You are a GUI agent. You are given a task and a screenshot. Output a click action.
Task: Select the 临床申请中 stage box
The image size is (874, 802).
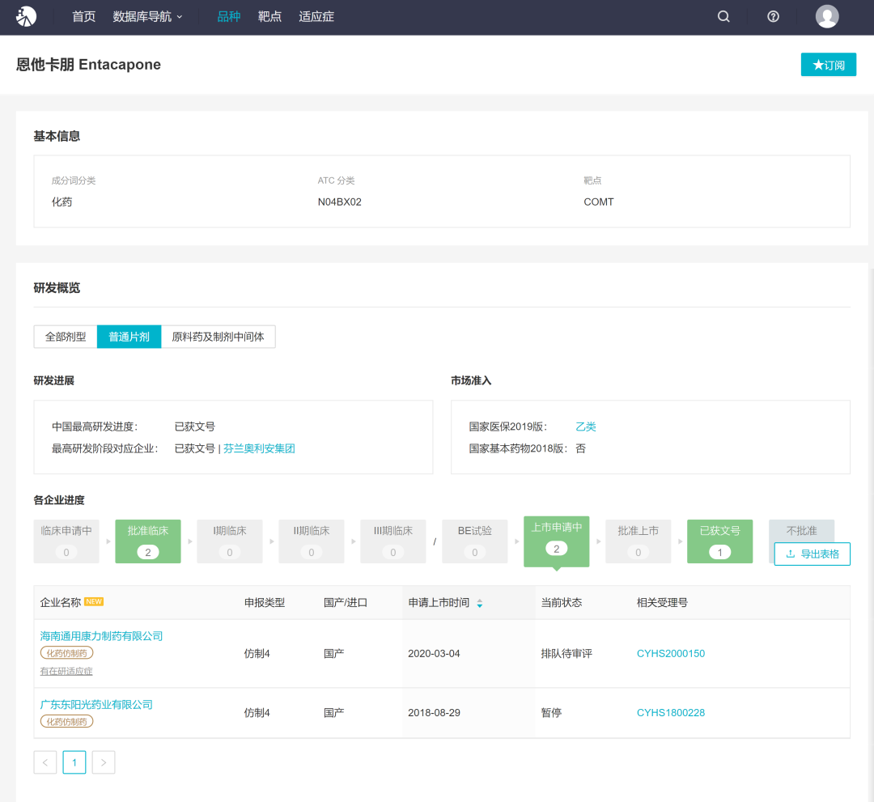click(x=66, y=541)
